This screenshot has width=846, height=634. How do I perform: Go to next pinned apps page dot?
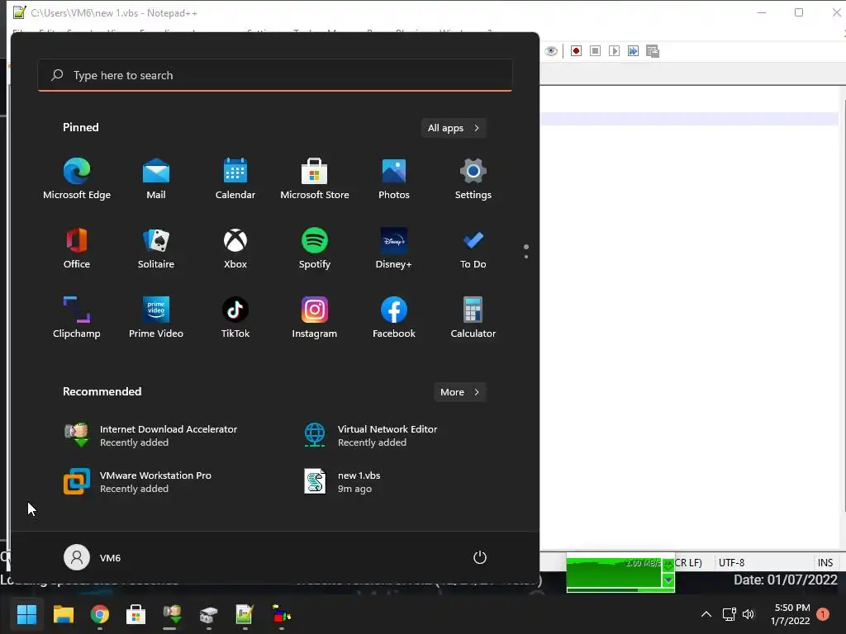526,257
